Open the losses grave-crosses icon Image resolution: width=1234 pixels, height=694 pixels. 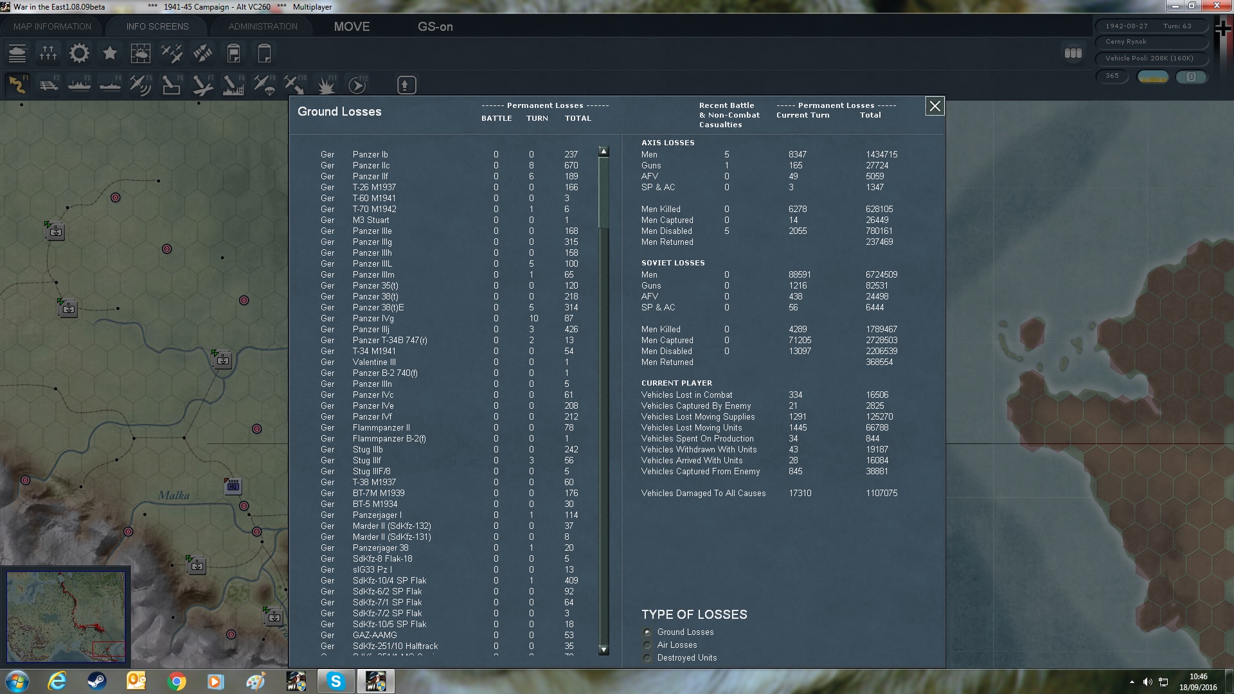[48, 53]
